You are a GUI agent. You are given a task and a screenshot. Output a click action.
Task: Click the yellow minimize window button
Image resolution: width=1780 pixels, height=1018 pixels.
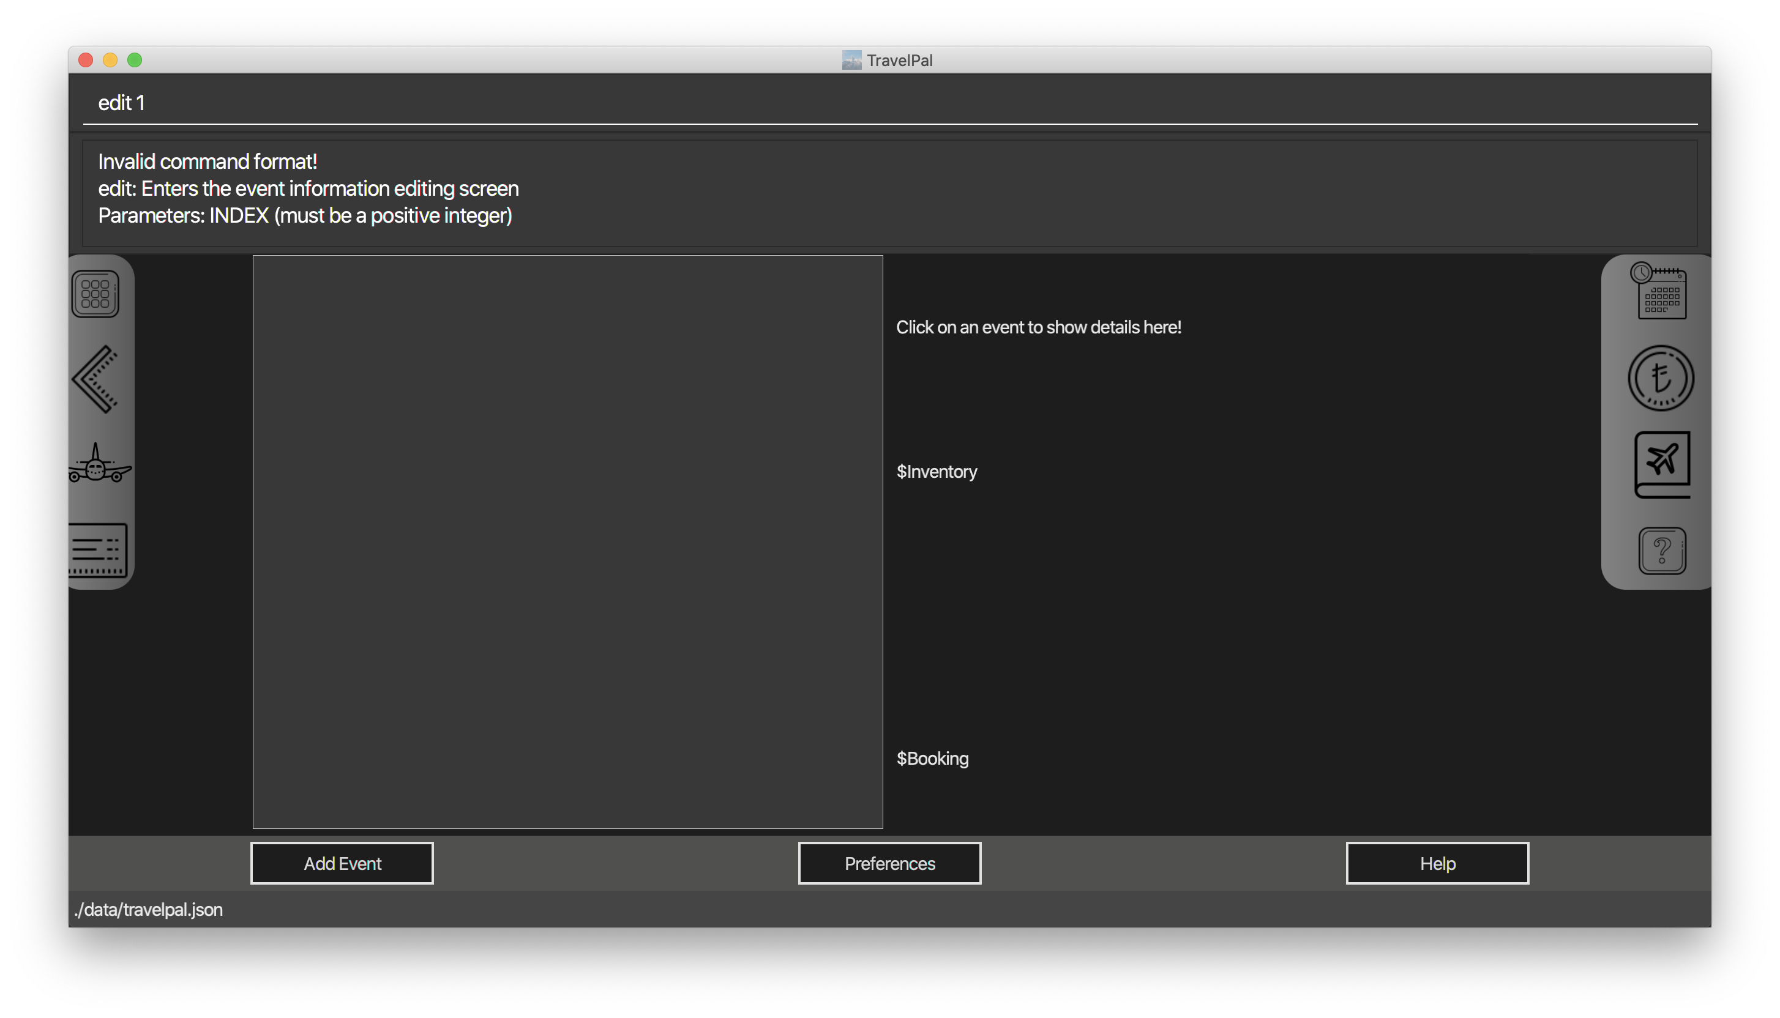[x=110, y=60]
